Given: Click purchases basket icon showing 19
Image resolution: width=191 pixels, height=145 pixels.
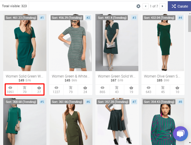Looking at the screenshot, I should point(131,88).
